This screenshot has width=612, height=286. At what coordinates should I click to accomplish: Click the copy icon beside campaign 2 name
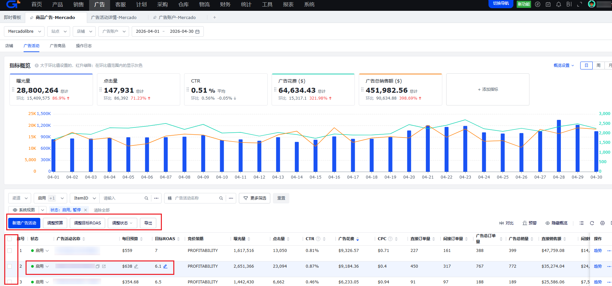pos(98,266)
